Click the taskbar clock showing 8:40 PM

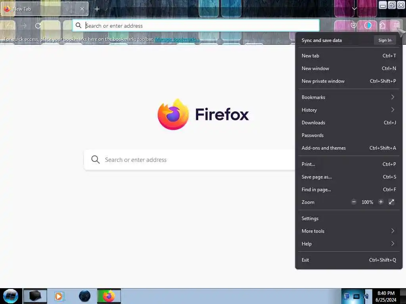pos(386,296)
